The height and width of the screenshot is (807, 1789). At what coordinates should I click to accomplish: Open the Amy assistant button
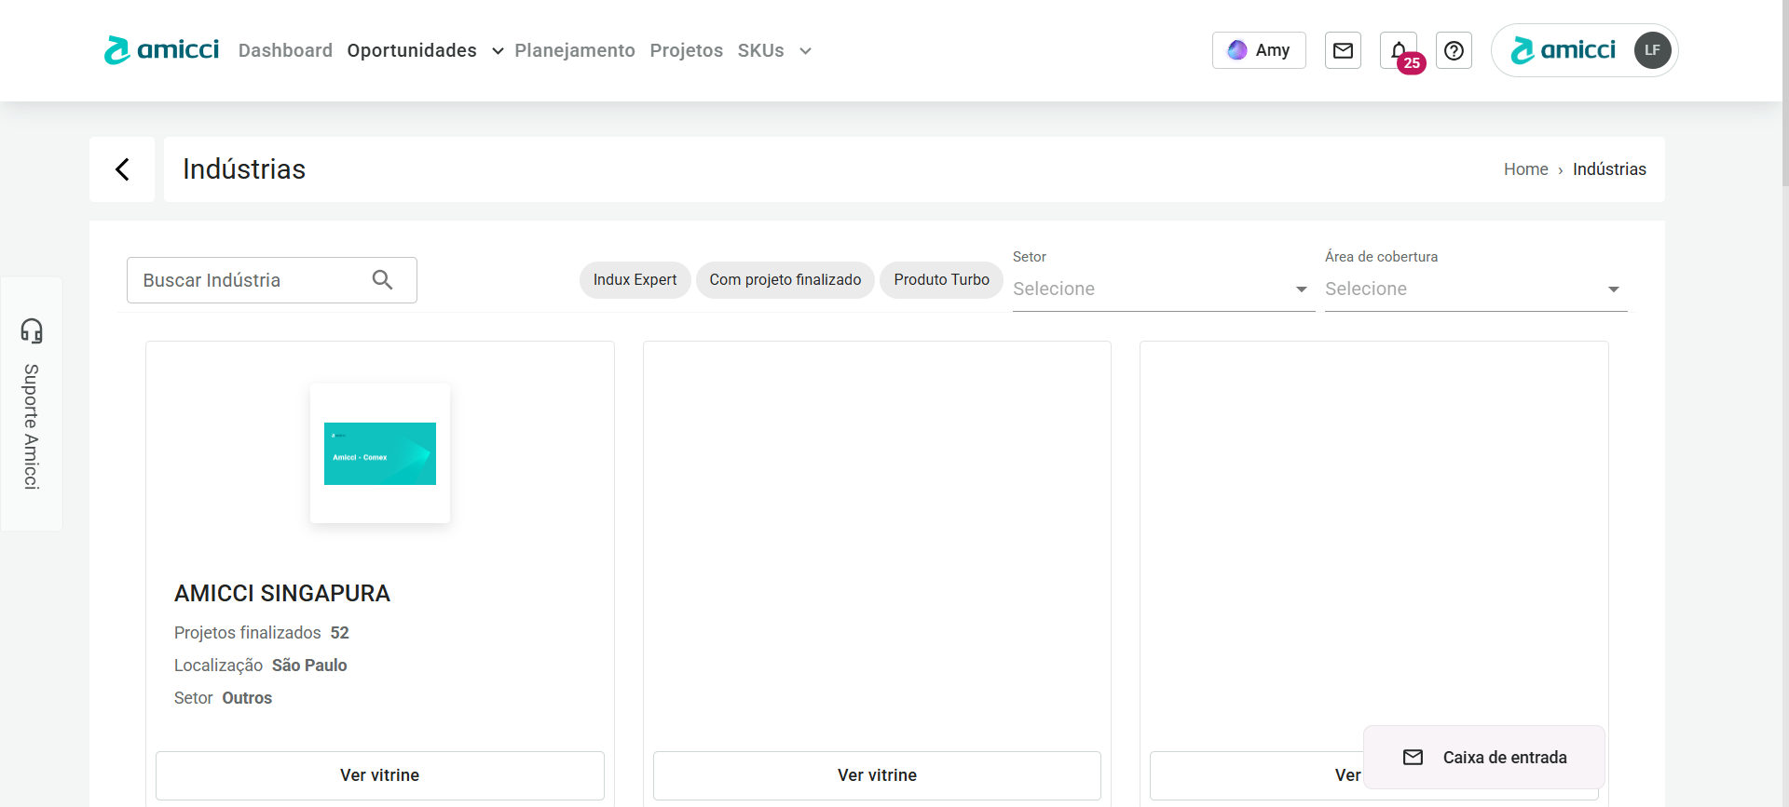(1258, 50)
